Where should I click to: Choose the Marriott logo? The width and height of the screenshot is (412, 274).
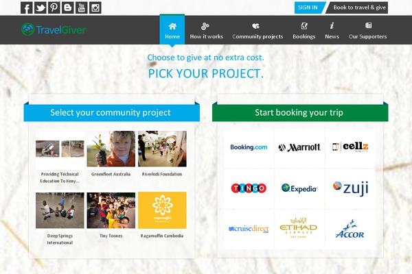click(299, 148)
